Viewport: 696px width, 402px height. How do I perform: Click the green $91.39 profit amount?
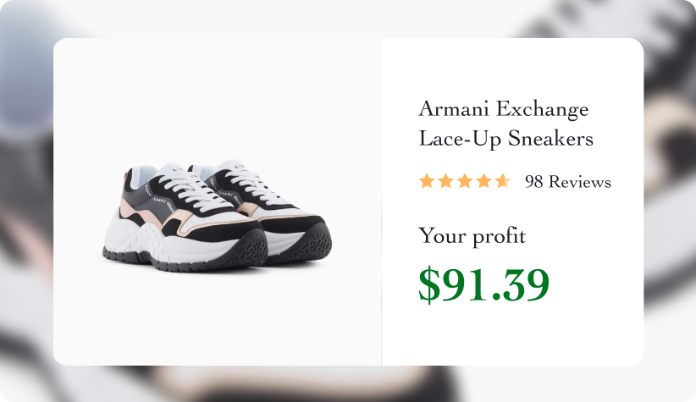click(x=484, y=284)
